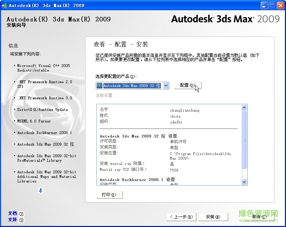Click the scrollbar up arrow of the settings pane
Screen dimensions: 286x227
(x=244, y=107)
